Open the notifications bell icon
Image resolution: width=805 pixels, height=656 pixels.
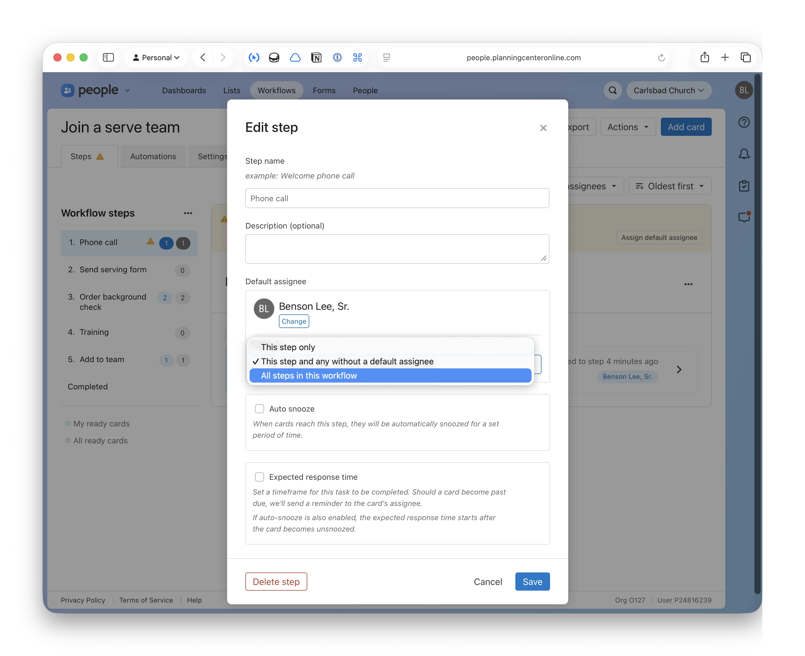click(744, 154)
